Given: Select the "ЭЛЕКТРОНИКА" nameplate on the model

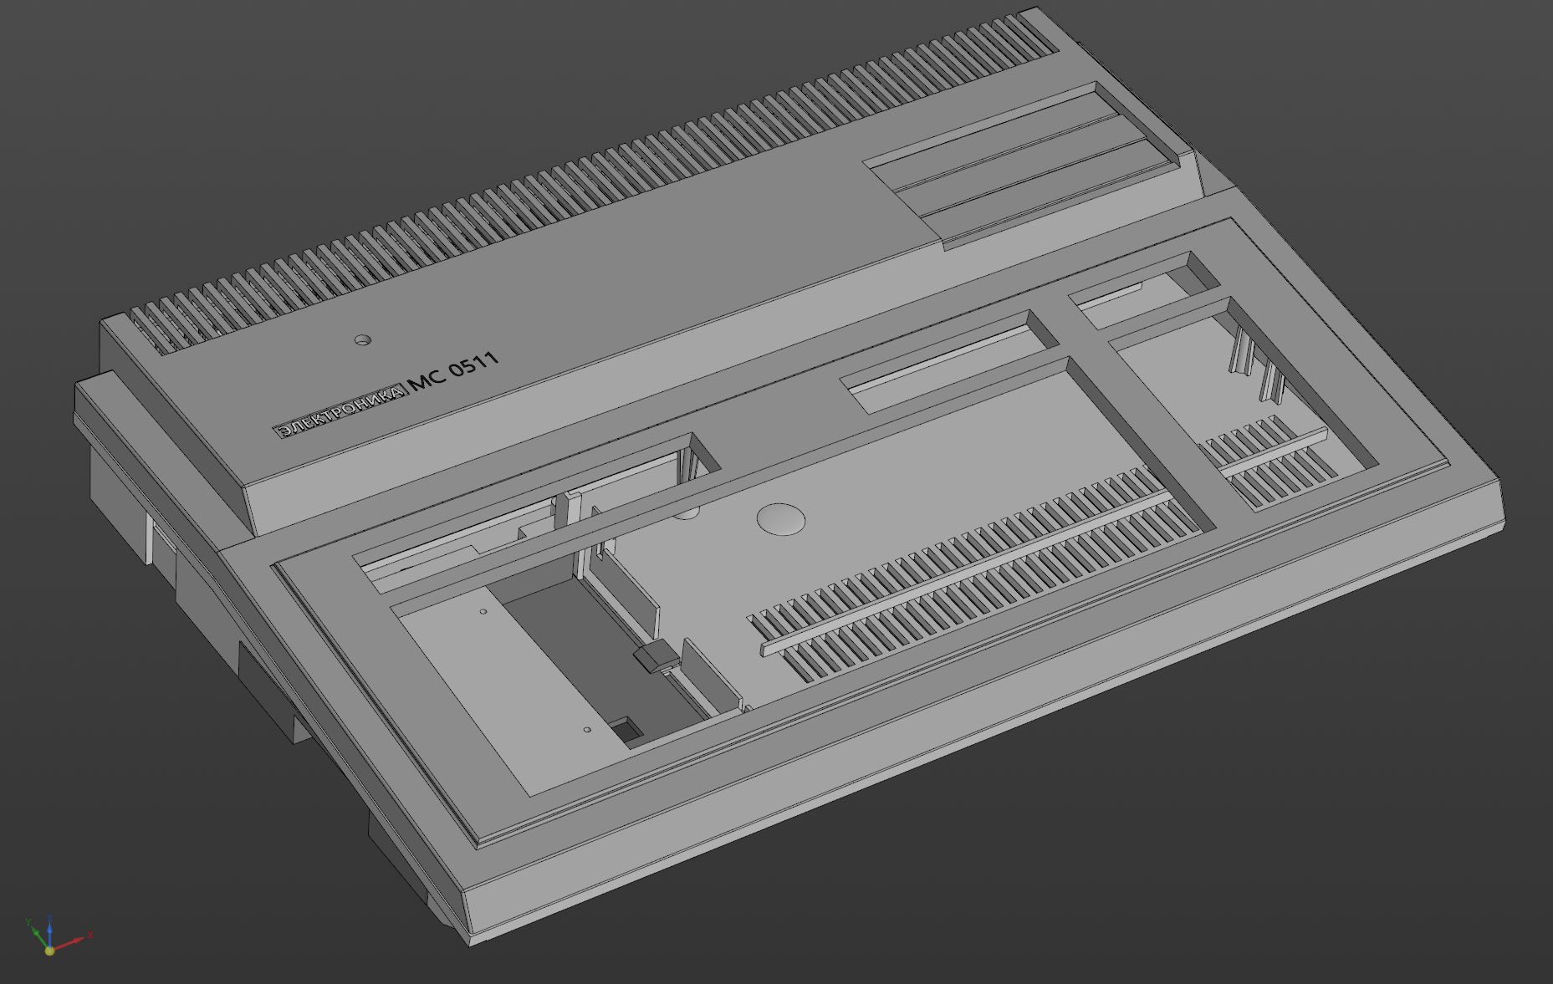Looking at the screenshot, I should (x=340, y=410).
